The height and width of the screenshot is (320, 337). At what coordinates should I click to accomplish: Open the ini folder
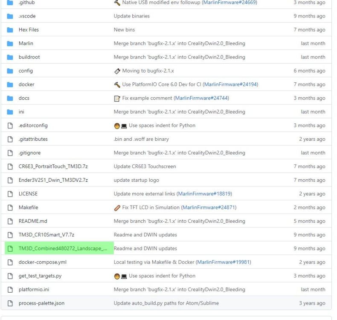pos(21,112)
